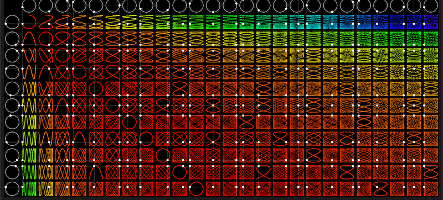The image size is (443, 200).
Task: Select the first gray header circle in the top row
Action: (x=29, y=6)
